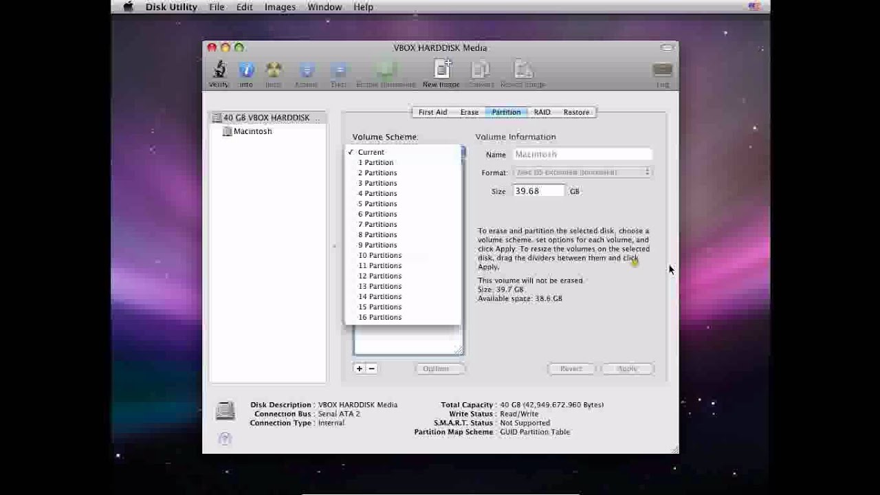The width and height of the screenshot is (880, 495).
Task: Select 40 GB VBOX HARDDISK in sidebar
Action: (x=267, y=118)
